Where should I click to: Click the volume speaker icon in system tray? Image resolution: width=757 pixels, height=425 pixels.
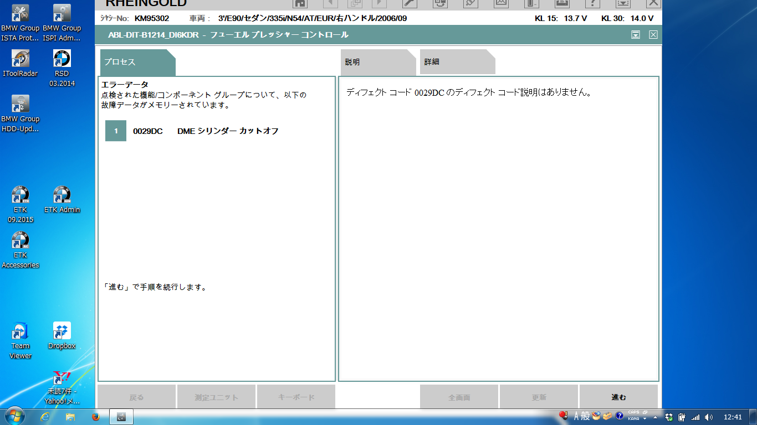click(x=709, y=417)
